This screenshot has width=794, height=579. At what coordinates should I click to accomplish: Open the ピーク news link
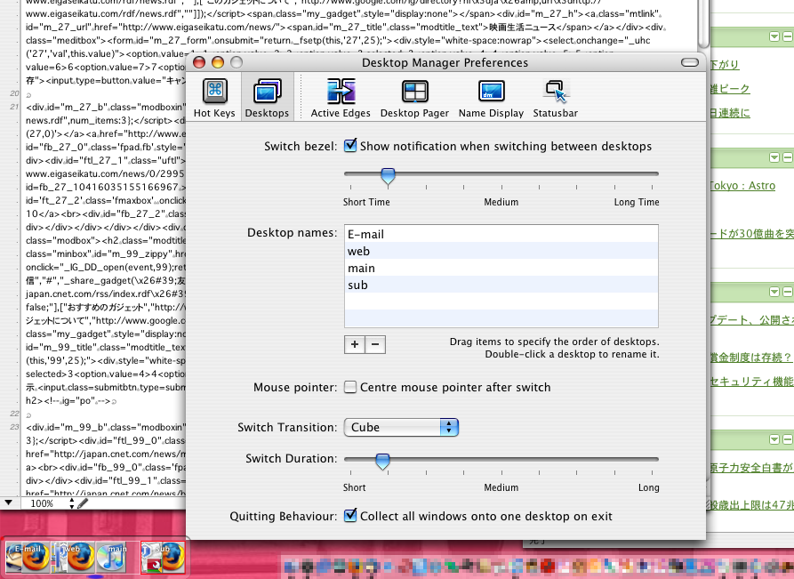(x=730, y=89)
